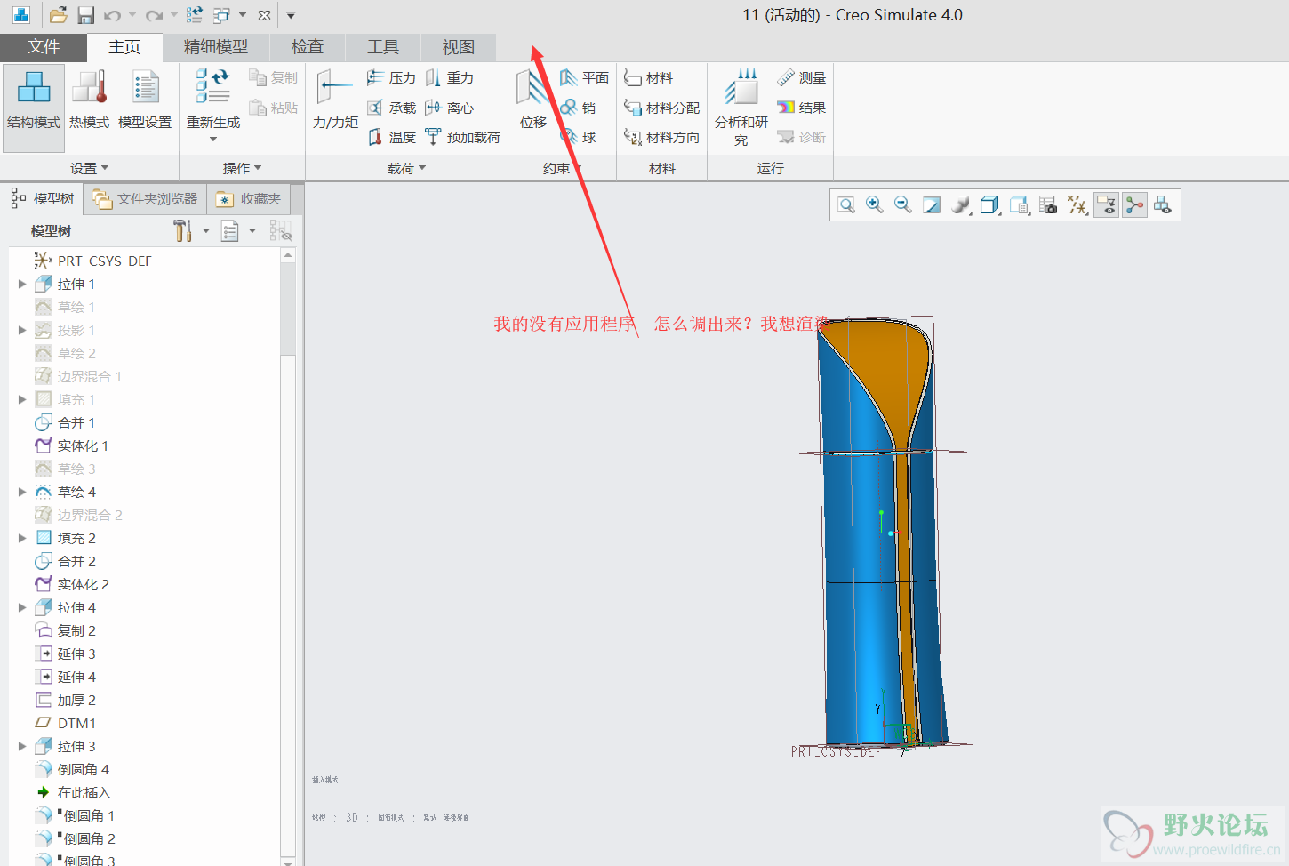Image resolution: width=1289 pixels, height=866 pixels.
Task: Open saved orientations cube icon
Action: pyautogui.click(x=989, y=205)
